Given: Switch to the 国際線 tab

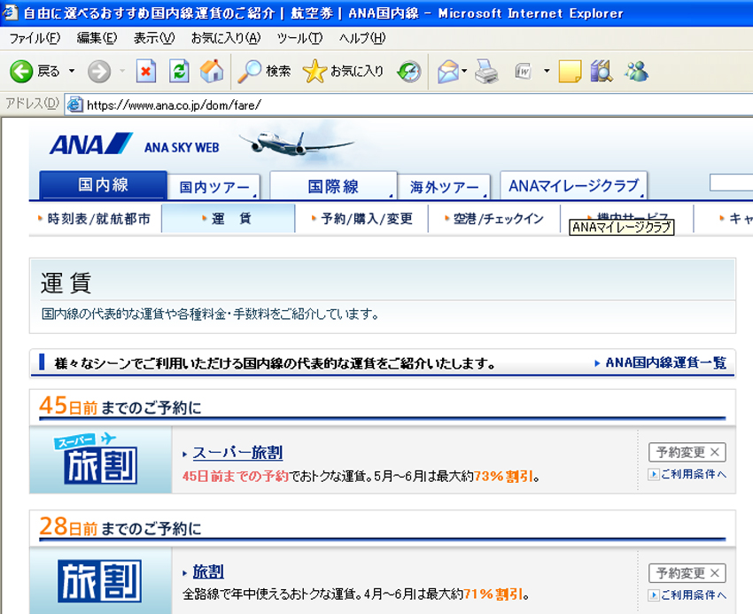Looking at the screenshot, I should coord(333,186).
